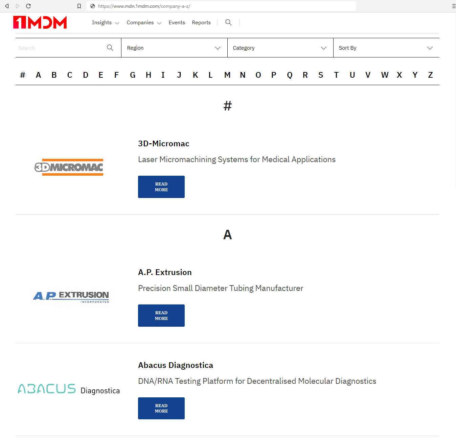Click the browser forward arrow
The width and height of the screenshot is (456, 446).
18,6
